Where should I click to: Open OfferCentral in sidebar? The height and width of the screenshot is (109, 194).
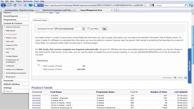[11, 31]
